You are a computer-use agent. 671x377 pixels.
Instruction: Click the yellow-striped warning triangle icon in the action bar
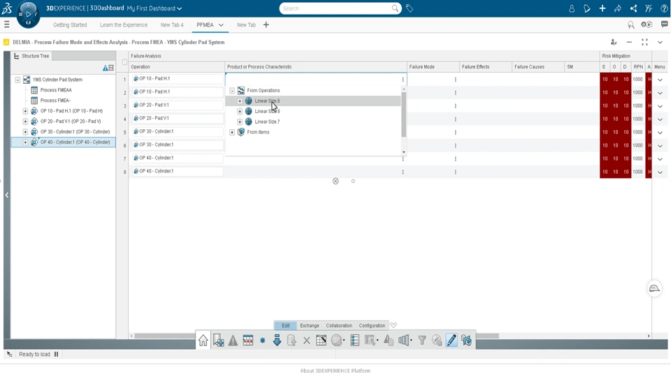(x=233, y=340)
